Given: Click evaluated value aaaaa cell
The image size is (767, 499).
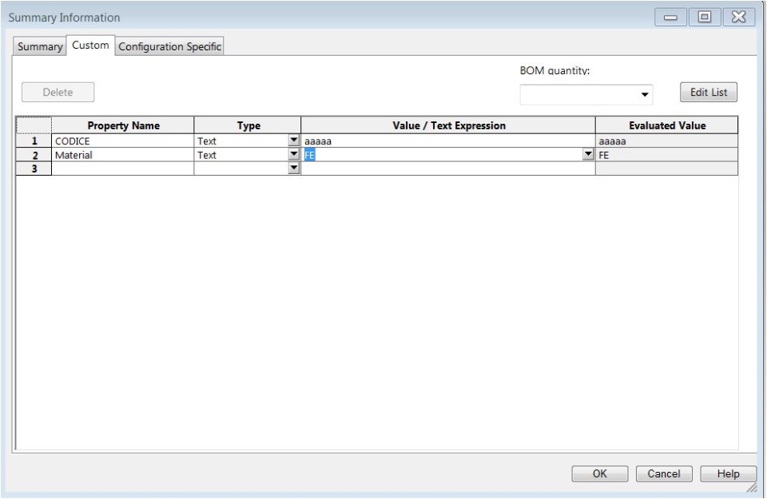Looking at the screenshot, I should point(666,141).
